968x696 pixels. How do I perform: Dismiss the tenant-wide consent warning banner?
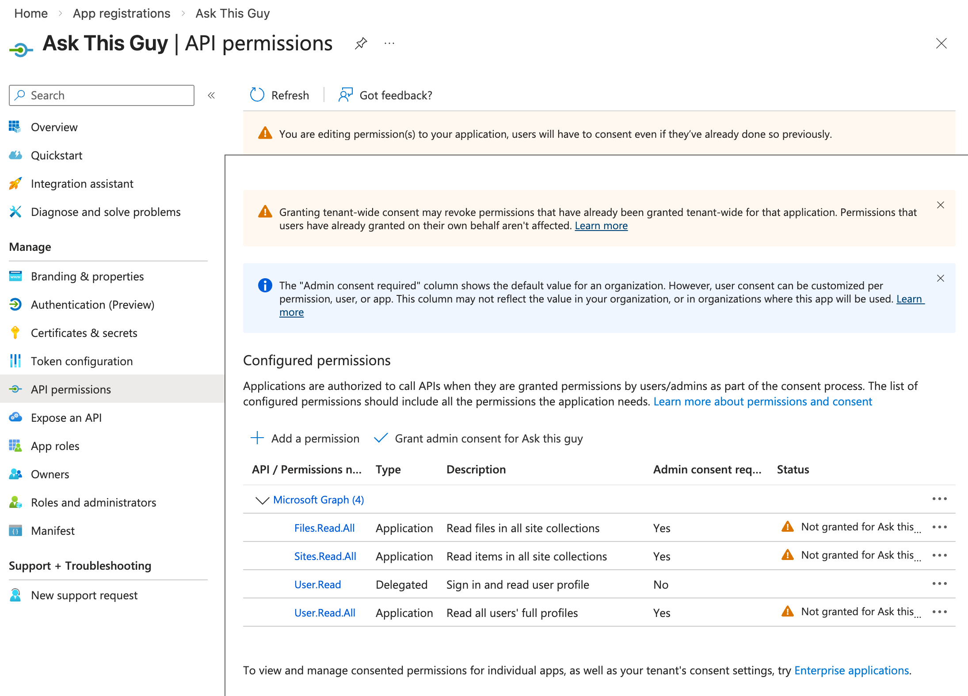click(x=940, y=205)
